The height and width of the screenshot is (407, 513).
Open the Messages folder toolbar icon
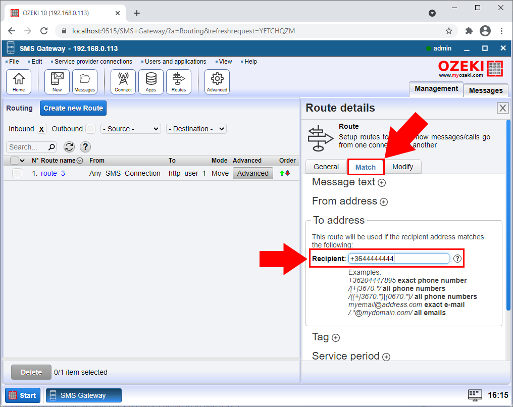click(x=85, y=82)
